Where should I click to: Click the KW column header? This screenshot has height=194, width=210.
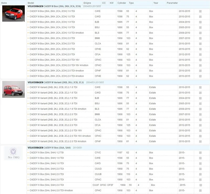pyautogui.click(x=112, y=3)
